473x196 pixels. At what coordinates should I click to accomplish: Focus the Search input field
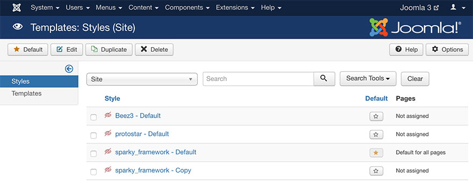point(258,79)
